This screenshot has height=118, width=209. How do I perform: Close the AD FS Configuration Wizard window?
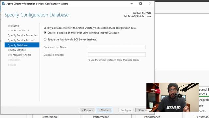pos(150,4)
